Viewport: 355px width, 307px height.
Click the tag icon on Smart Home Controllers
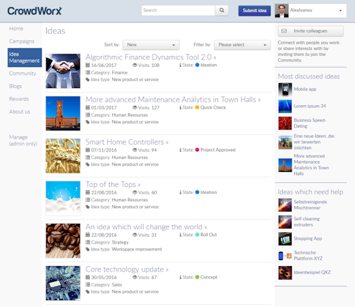(x=88, y=164)
